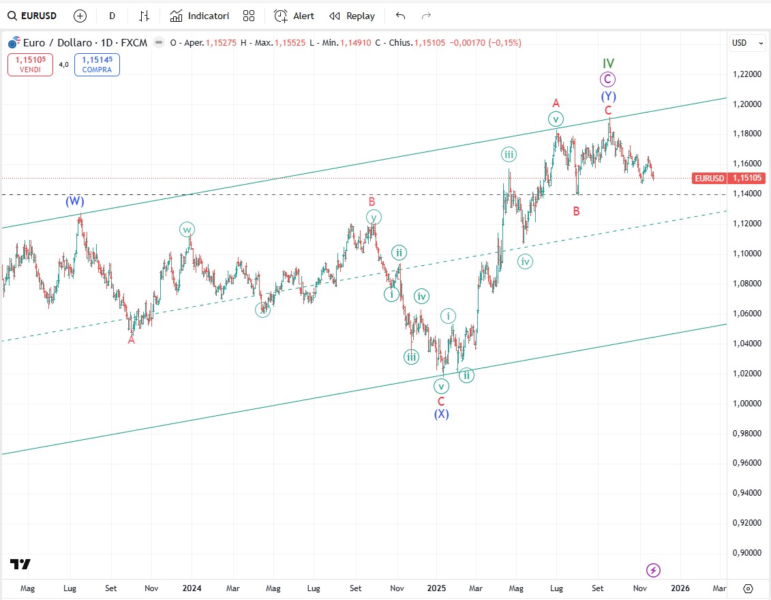Click the spread value 4,0
The height and width of the screenshot is (600, 771).
(x=64, y=64)
